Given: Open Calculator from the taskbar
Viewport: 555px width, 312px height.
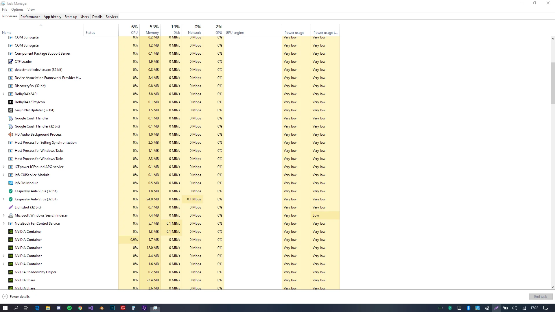Looking at the screenshot, I should click(134, 308).
